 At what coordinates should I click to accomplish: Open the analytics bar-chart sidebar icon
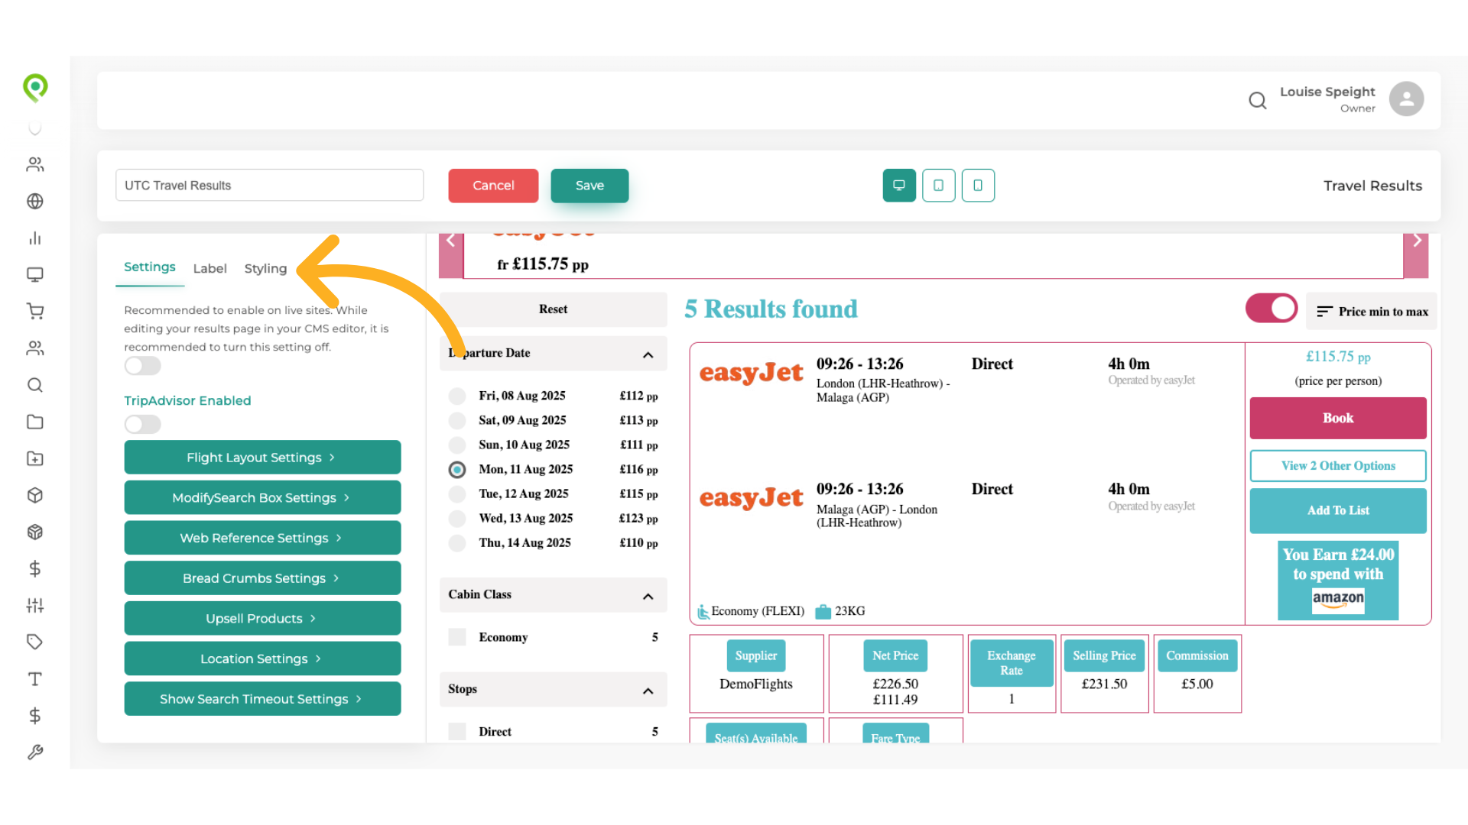pos(35,238)
